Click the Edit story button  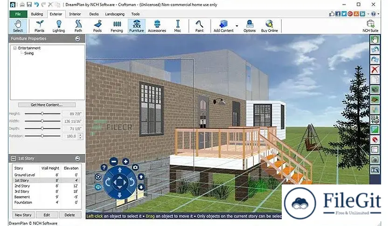47,215
